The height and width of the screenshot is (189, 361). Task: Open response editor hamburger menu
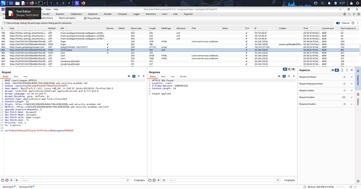click(x=294, y=76)
